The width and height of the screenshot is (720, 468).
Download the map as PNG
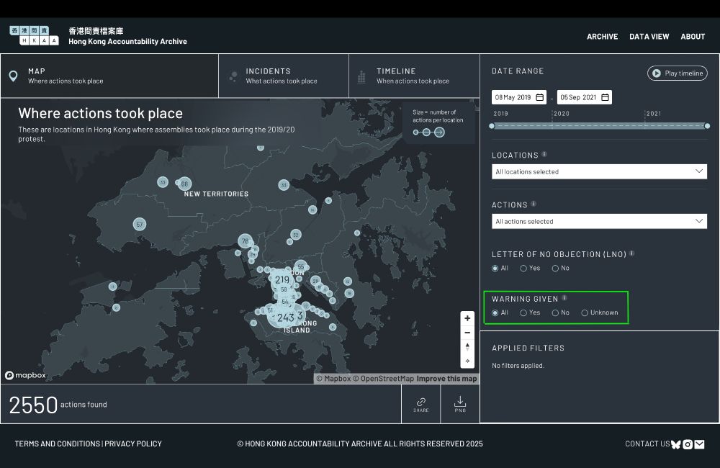pos(459,404)
